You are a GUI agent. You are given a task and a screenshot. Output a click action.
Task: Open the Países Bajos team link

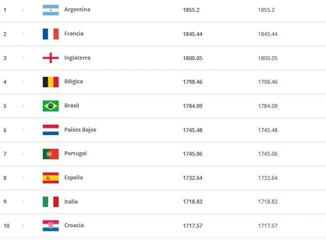coord(80,130)
